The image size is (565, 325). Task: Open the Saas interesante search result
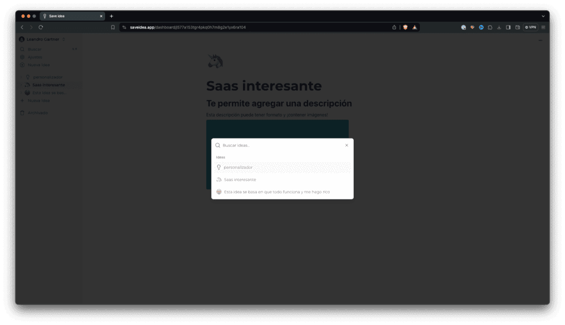coord(240,179)
